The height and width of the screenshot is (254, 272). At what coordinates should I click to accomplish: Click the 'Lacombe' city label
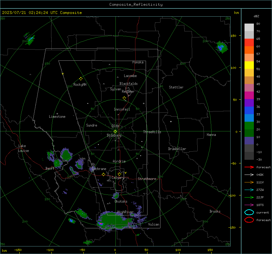(x=130, y=76)
